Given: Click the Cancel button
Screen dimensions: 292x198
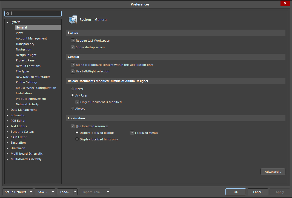Looking at the screenshot, I should click(258, 192).
